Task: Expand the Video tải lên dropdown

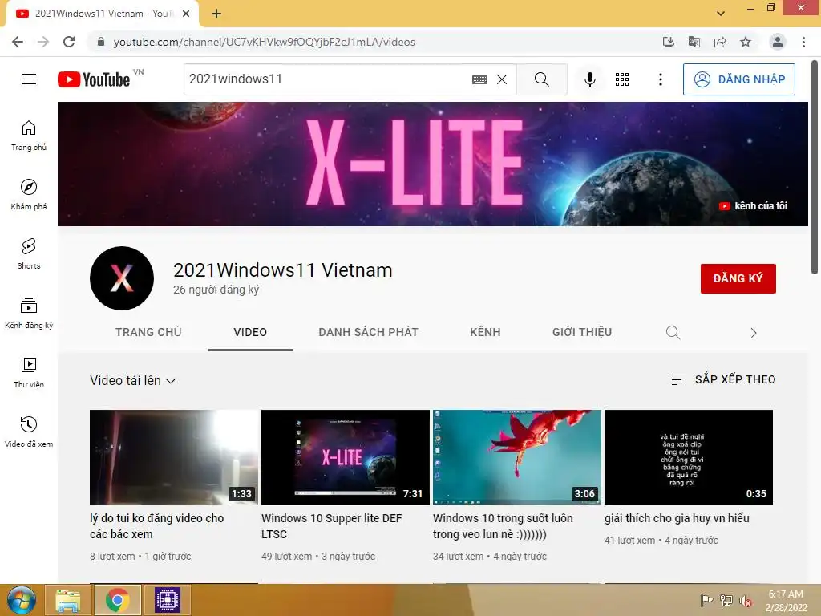Action: [132, 381]
